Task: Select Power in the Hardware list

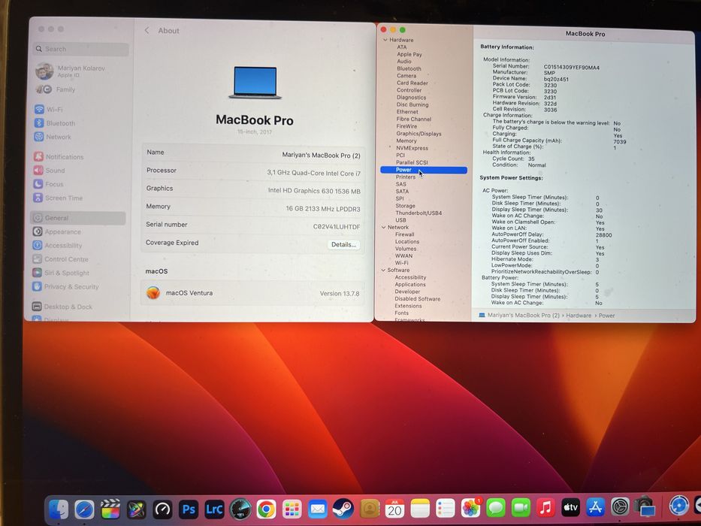Action: [x=423, y=170]
